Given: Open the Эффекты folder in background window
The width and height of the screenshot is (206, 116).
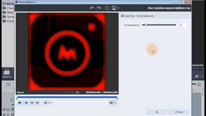Looking at the screenshot, I should coord(8,12).
